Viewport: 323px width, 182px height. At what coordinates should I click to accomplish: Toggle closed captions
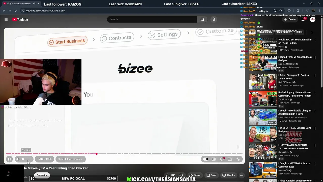tap(214, 159)
